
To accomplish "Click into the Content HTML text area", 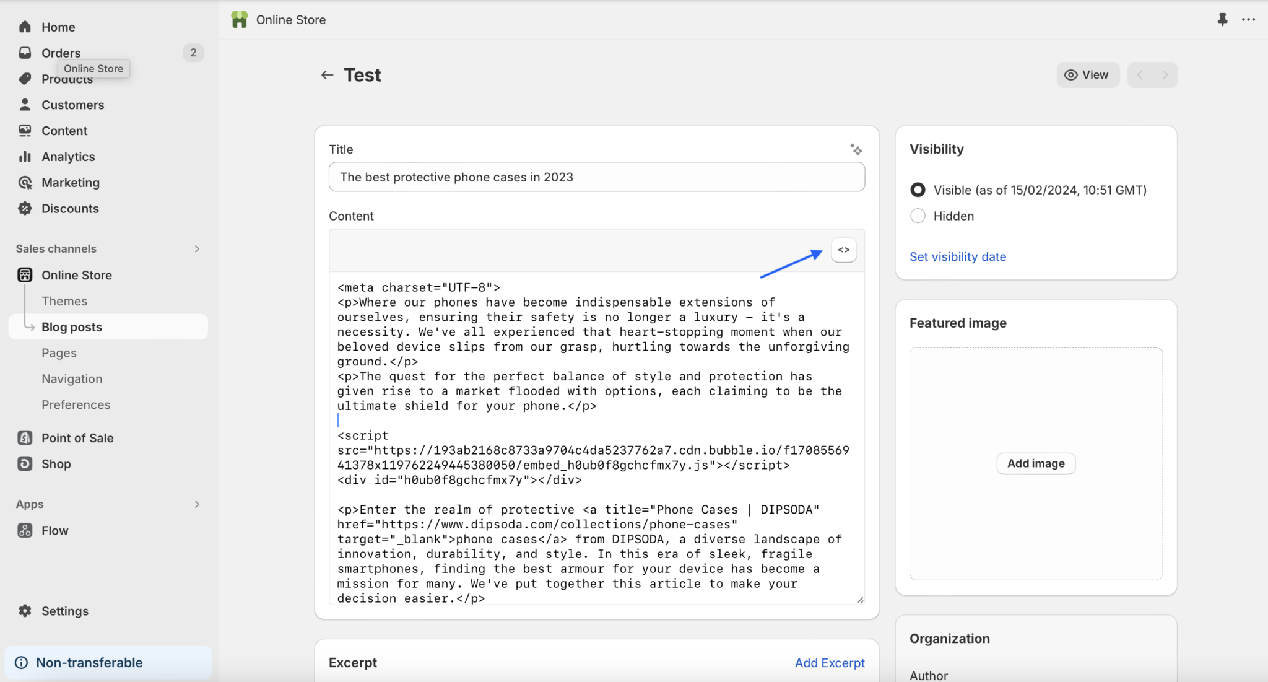I will [597, 439].
